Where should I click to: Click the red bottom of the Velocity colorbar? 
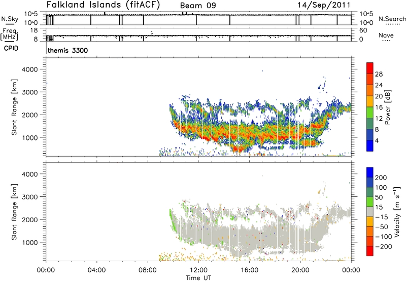[x=370, y=251]
